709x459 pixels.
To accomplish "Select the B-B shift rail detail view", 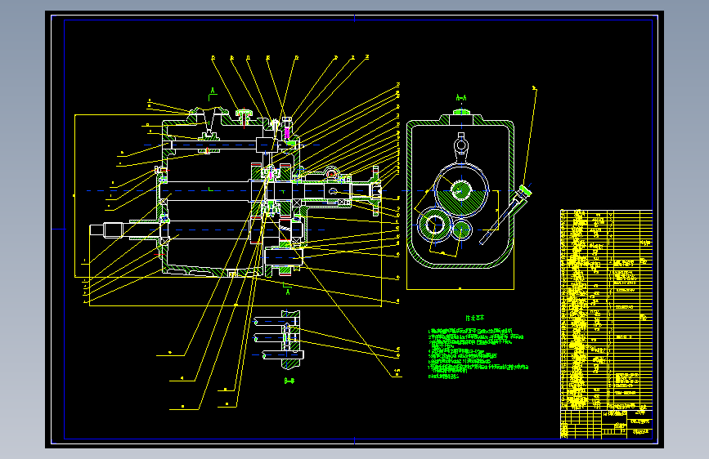I will (x=278, y=339).
